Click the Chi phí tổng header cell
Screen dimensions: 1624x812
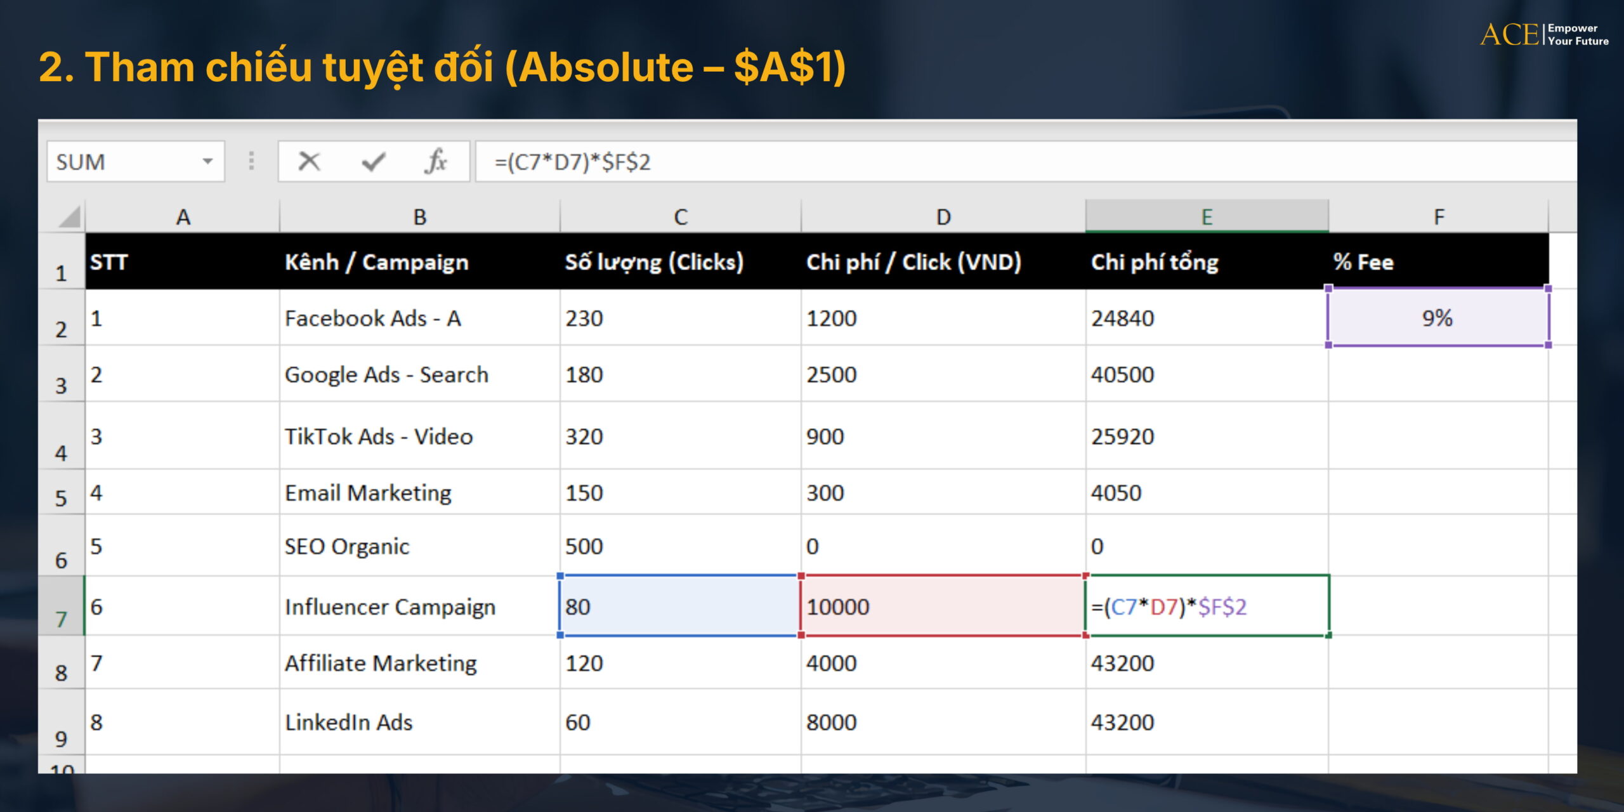coord(1205,262)
